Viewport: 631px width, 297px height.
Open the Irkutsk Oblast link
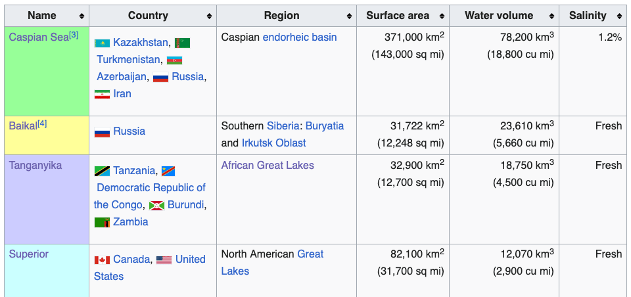(273, 143)
